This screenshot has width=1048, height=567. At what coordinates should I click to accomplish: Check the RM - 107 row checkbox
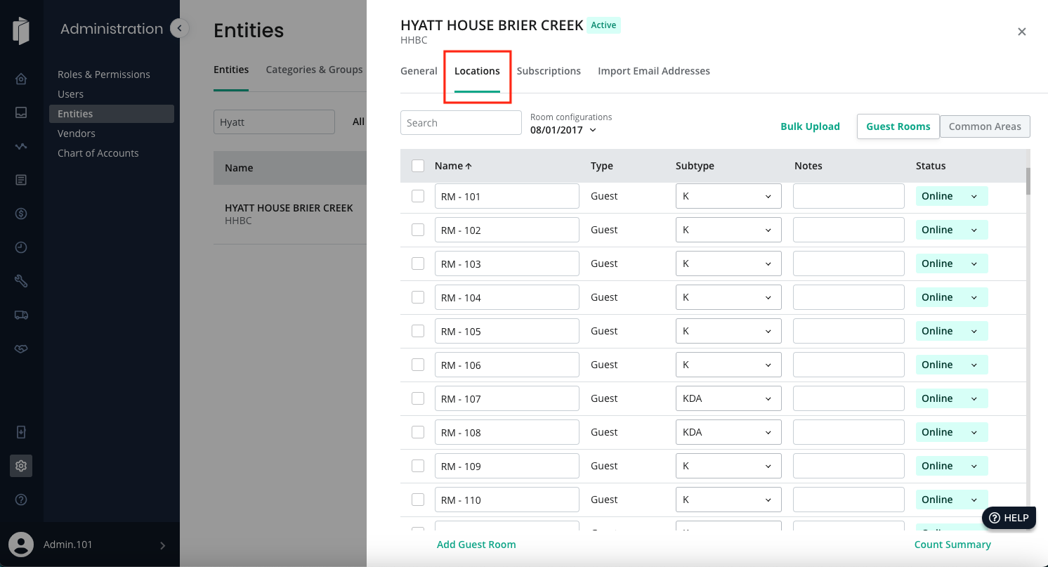[418, 398]
